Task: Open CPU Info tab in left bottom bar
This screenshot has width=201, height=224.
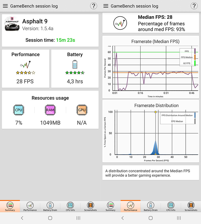Action: (x=70, y=206)
